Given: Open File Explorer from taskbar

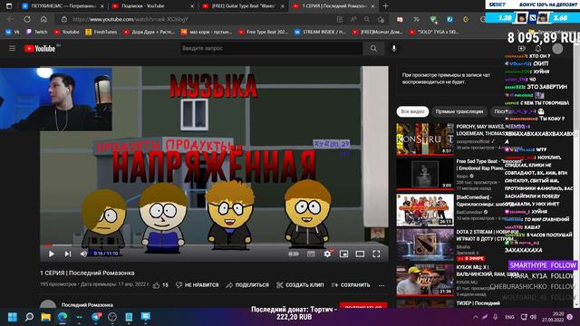Looking at the screenshot, I should [46, 317].
